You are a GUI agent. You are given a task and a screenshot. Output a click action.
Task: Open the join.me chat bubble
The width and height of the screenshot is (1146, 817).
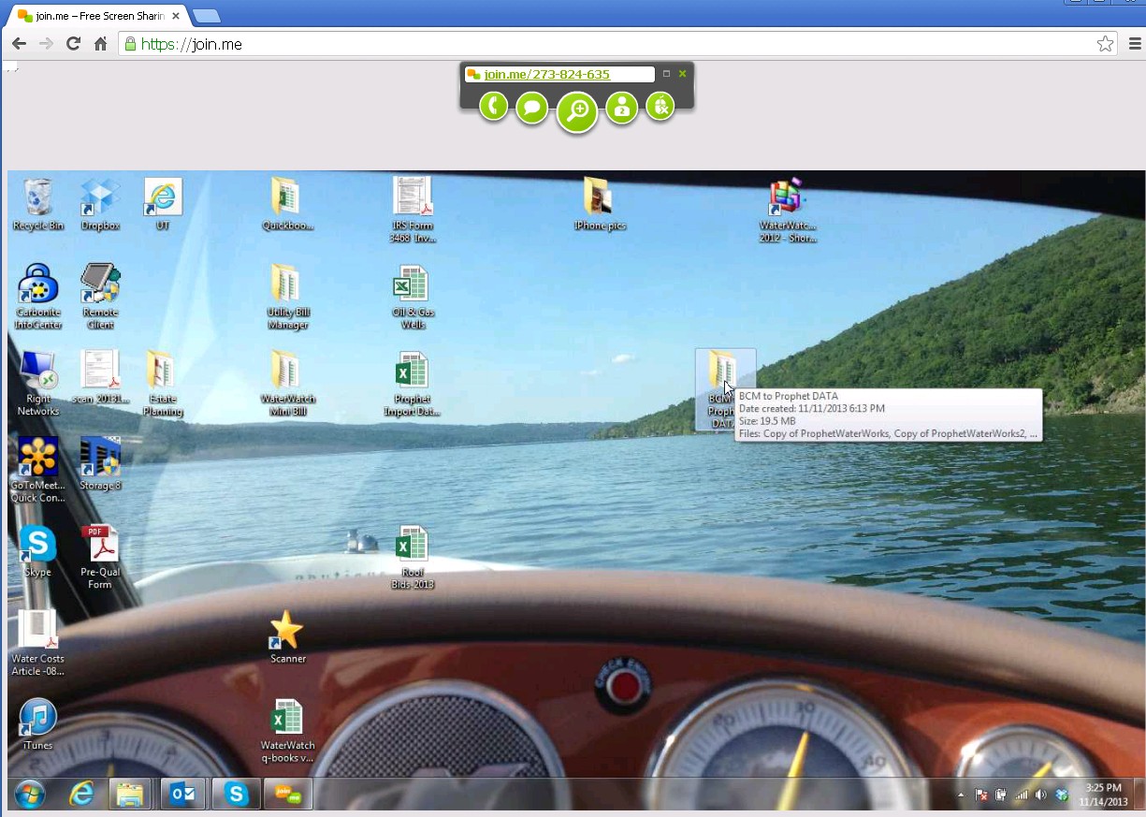coord(532,108)
